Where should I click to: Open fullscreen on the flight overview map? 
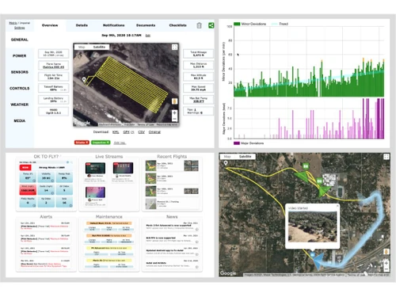(174, 48)
